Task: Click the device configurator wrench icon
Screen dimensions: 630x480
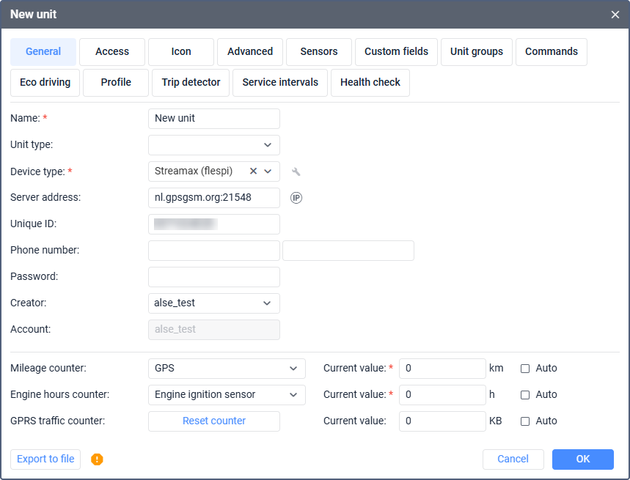Action: coord(296,171)
